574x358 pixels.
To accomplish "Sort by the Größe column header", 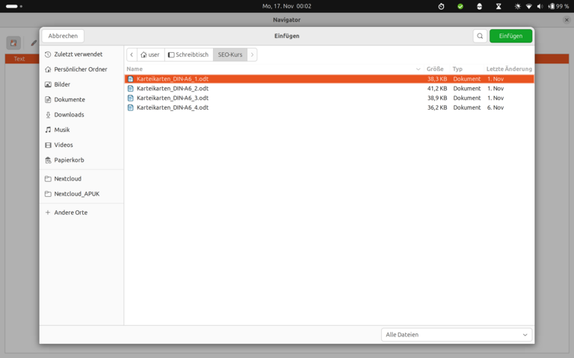I will [435, 69].
